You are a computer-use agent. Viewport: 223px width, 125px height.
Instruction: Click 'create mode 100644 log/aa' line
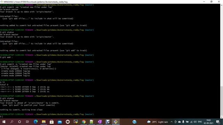coord(15,71)
